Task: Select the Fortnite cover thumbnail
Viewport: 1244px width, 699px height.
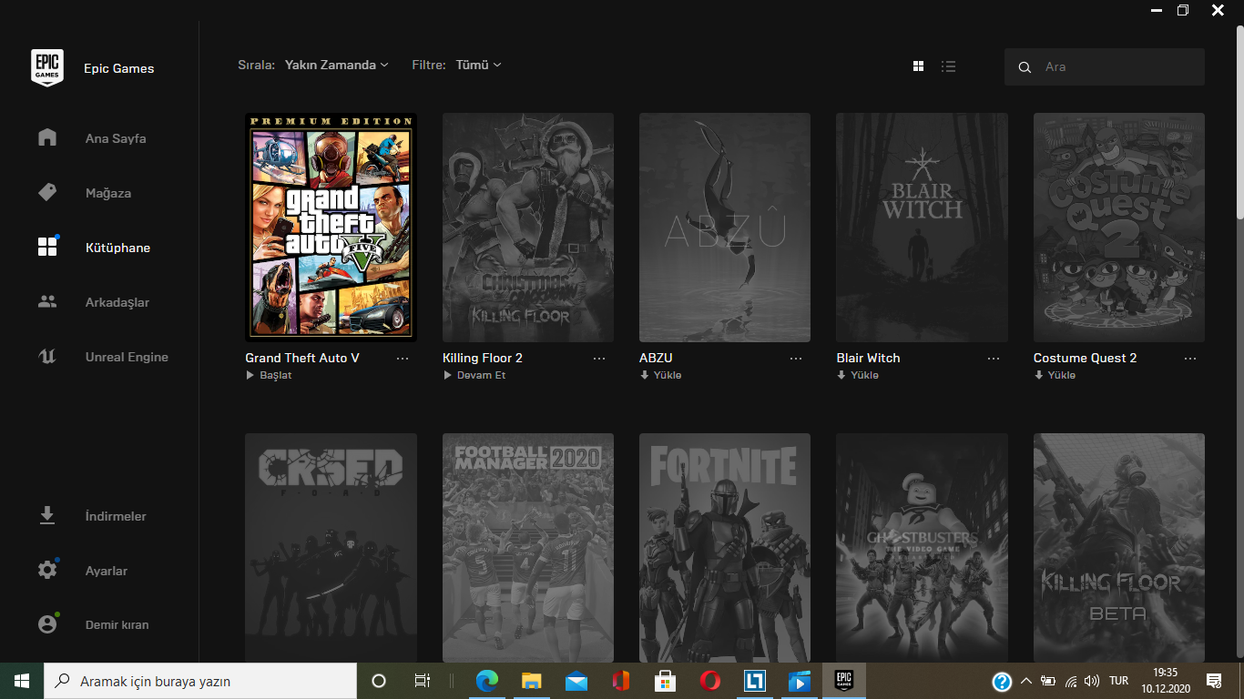Action: point(725,548)
